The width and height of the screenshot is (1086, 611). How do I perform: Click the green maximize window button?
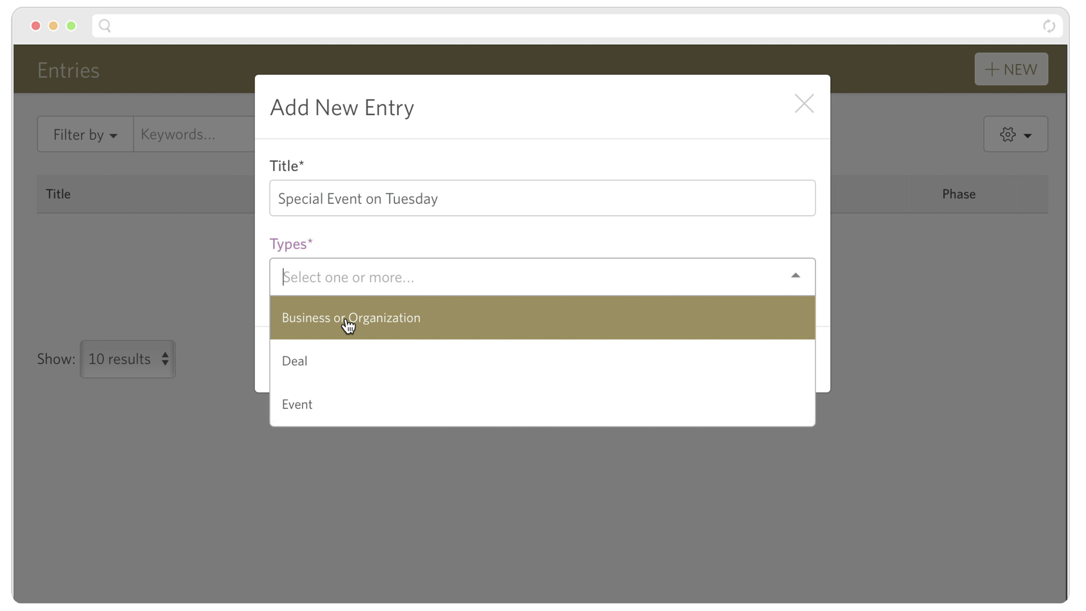pyautogui.click(x=71, y=26)
